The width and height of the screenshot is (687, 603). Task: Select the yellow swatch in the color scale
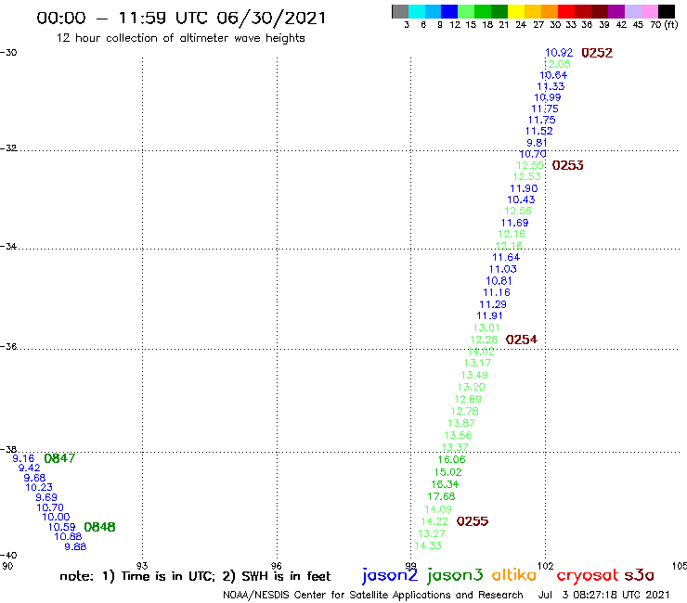(x=516, y=11)
